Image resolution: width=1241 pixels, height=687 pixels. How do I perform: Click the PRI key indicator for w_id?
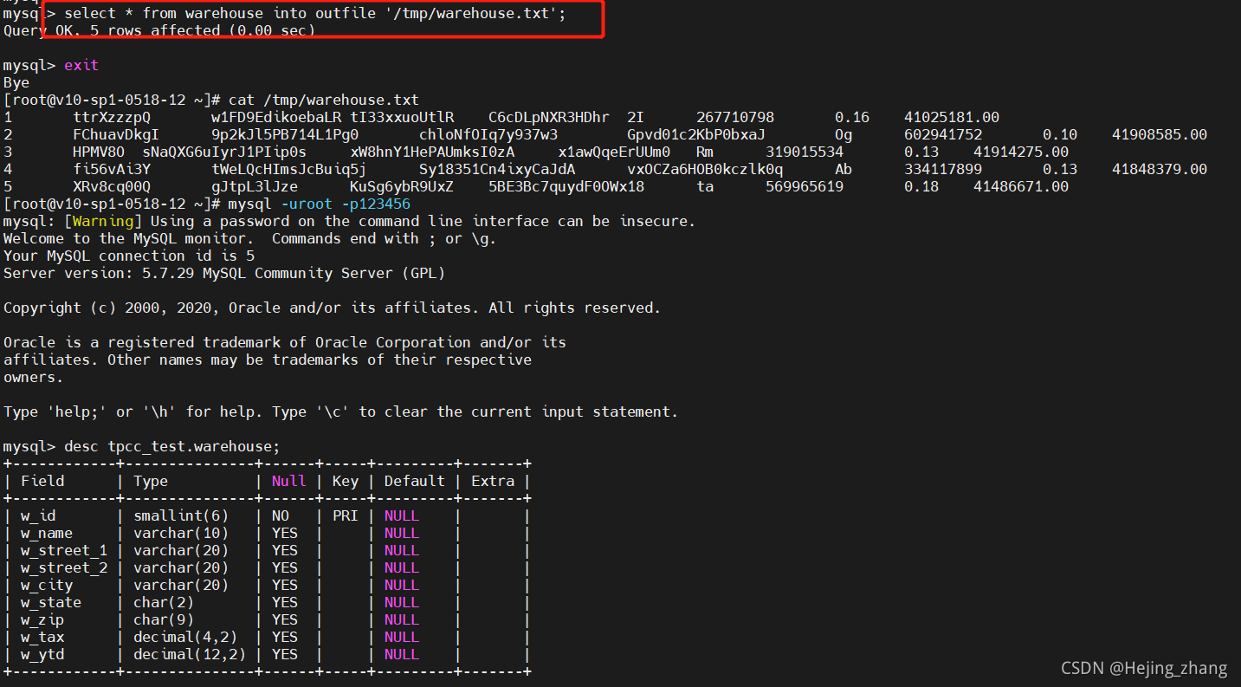tap(345, 515)
